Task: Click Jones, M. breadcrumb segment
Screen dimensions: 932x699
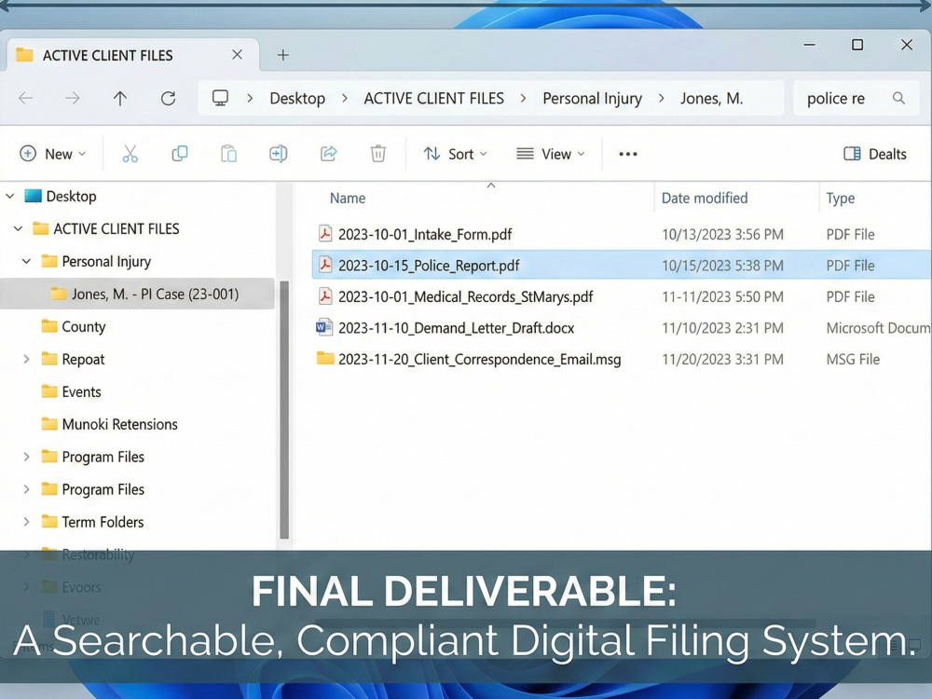Action: 711,98
